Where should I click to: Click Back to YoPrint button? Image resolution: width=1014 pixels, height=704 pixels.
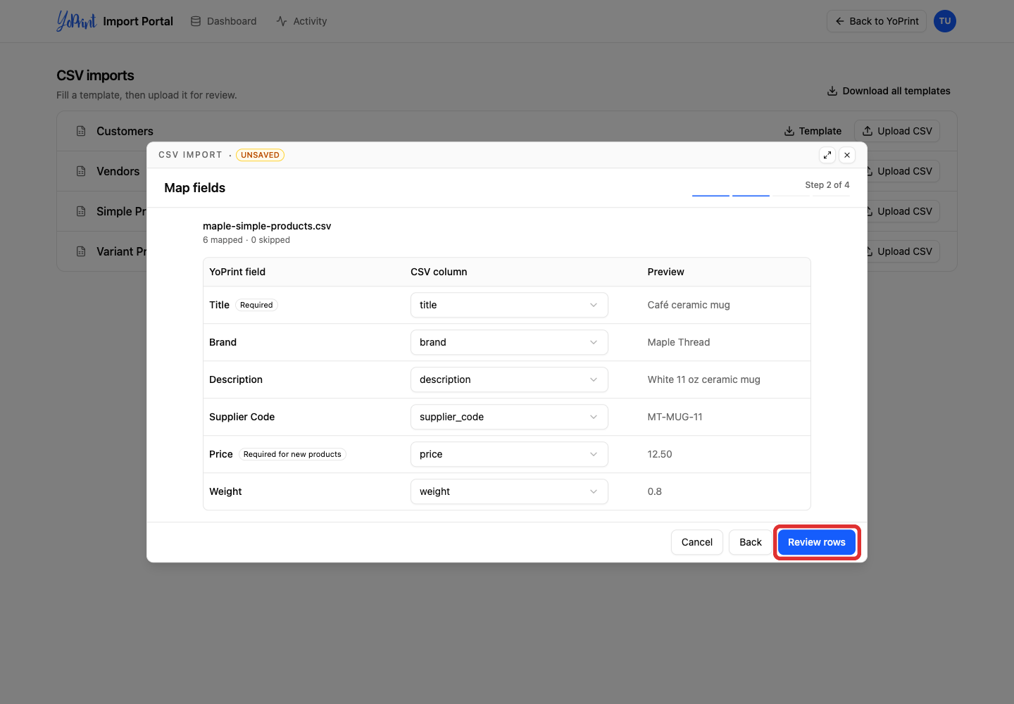[x=877, y=21]
